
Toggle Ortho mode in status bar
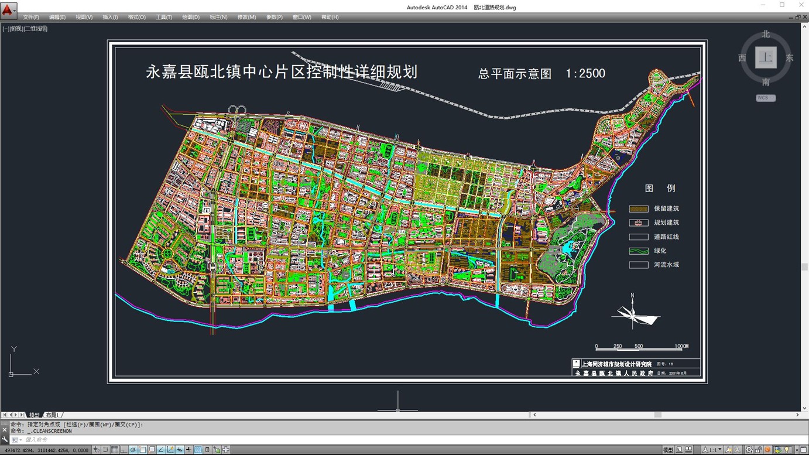124,450
